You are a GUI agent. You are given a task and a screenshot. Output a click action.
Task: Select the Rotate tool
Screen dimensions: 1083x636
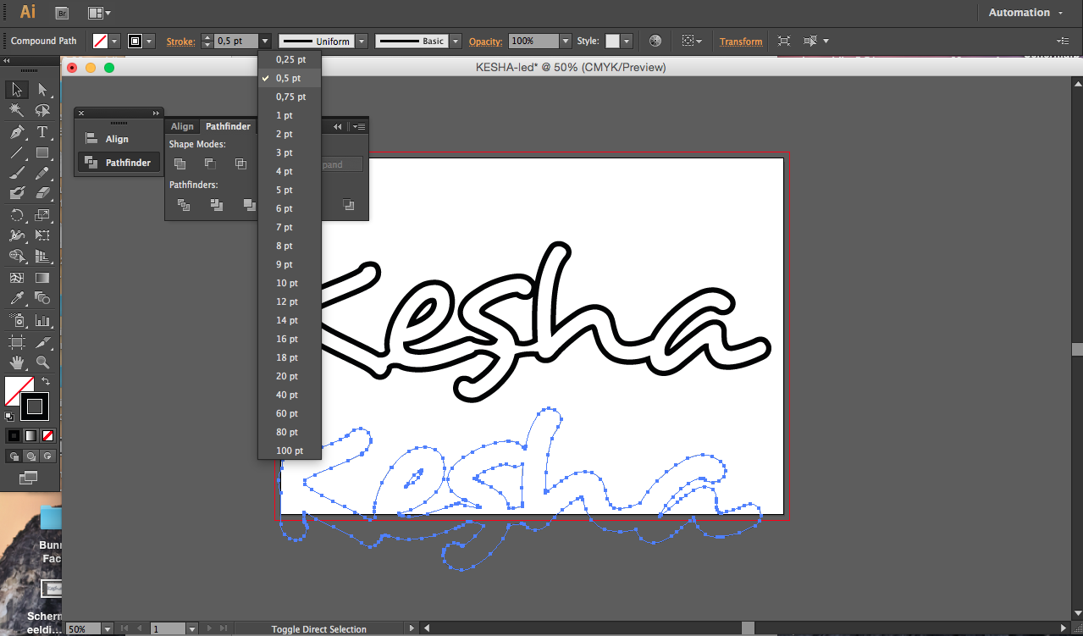pyautogui.click(x=17, y=215)
